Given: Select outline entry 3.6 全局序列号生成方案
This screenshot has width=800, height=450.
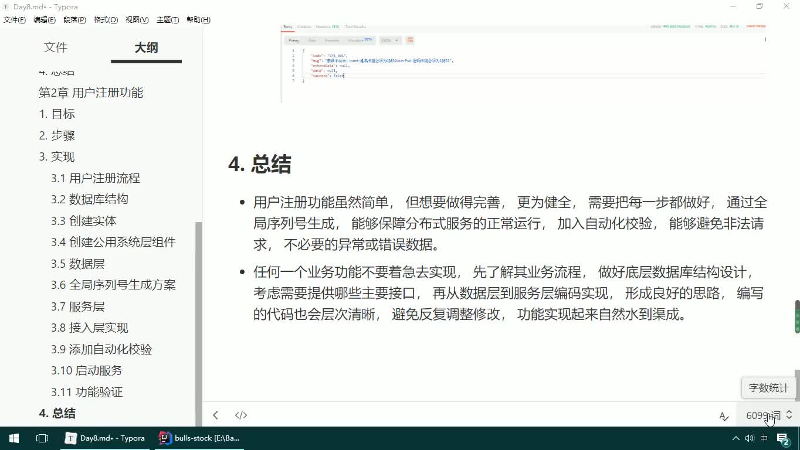Looking at the screenshot, I should coord(113,285).
